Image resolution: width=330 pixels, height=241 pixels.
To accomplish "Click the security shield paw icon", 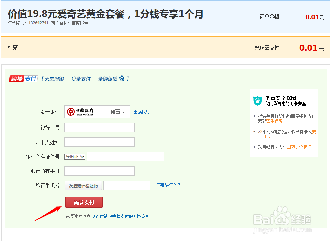I will 257,101.
